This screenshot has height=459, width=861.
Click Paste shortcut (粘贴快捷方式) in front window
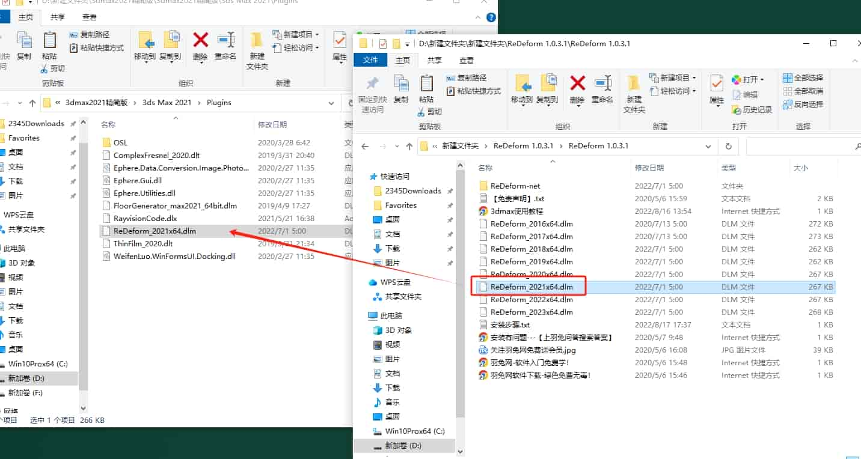[474, 91]
